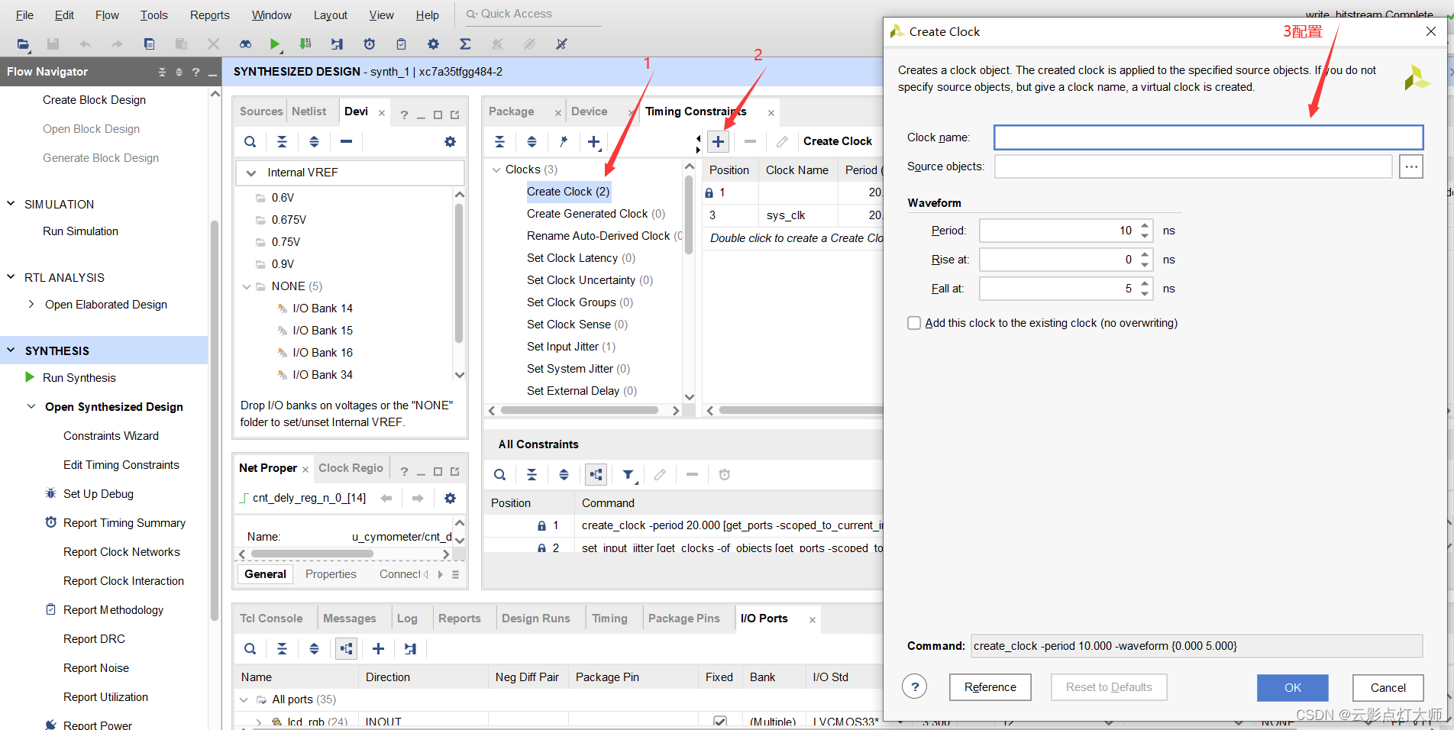Toggle group view icon in I/O Ports toolbar

(x=346, y=649)
